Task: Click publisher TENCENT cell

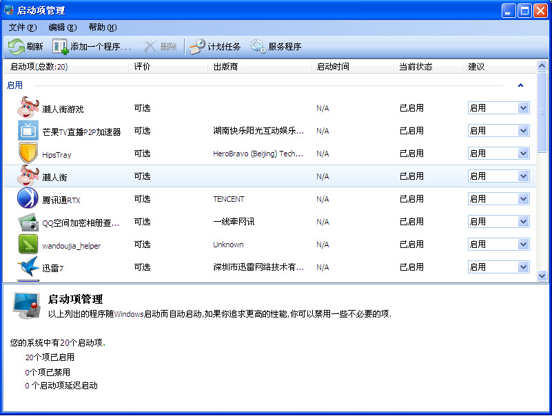Action: (x=229, y=199)
